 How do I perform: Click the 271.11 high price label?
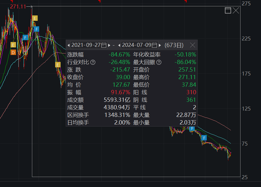tap(18, 6)
